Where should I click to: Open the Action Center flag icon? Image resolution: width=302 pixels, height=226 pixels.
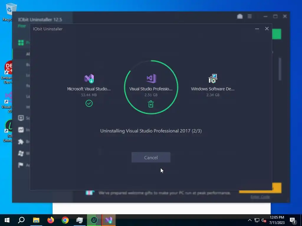(21, 165)
